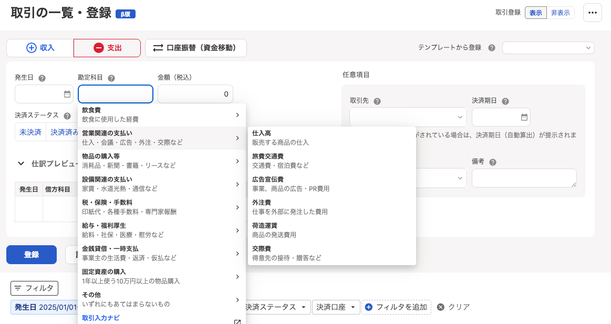Switch 取引登録 to 非表示
Viewport: 611px width, 324px height.
[x=561, y=12]
